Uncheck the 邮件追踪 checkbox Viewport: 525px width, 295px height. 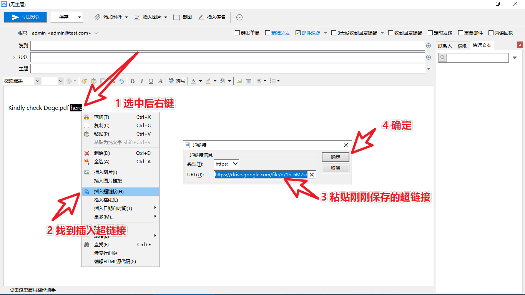pyautogui.click(x=298, y=33)
